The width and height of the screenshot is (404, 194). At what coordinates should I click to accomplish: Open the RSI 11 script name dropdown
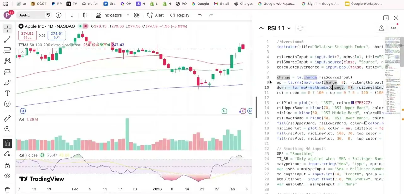(279, 28)
